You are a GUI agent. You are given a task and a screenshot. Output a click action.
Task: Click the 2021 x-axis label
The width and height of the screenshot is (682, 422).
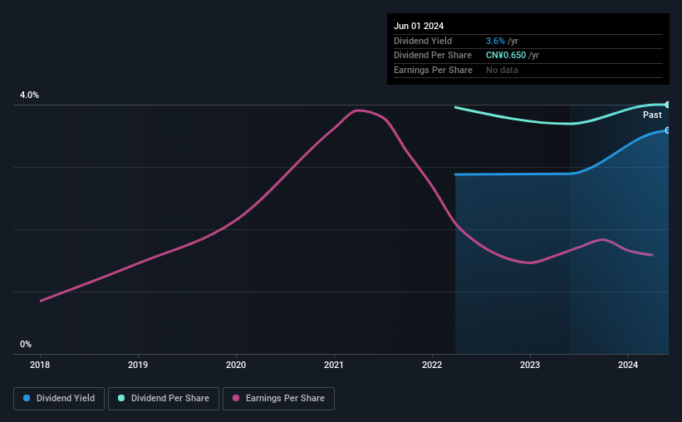coord(334,365)
